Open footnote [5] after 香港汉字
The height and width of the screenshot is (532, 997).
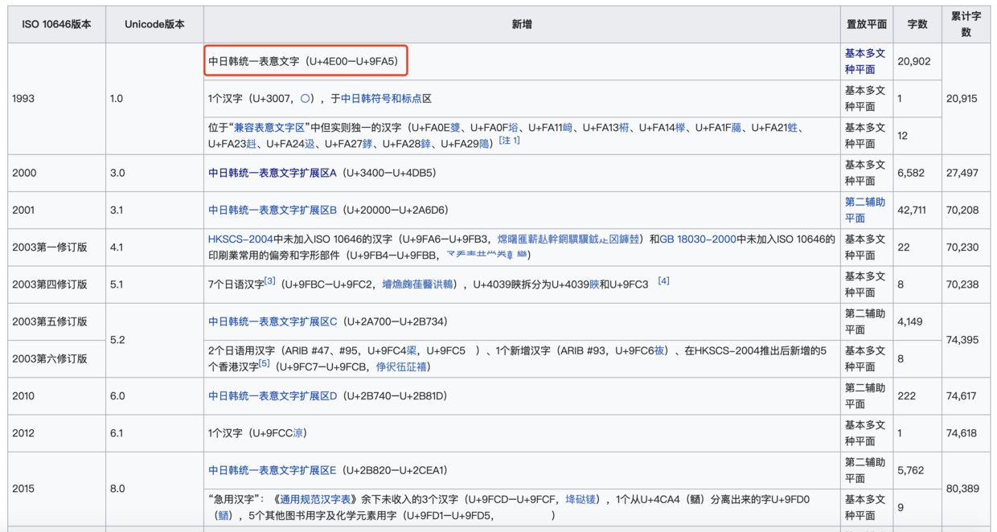click(264, 364)
